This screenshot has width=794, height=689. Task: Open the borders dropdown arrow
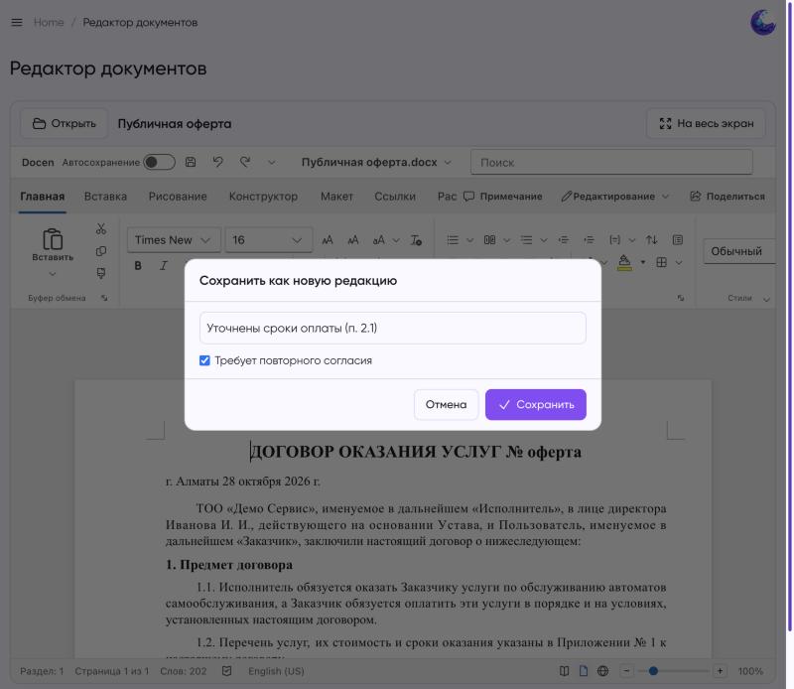point(679,262)
